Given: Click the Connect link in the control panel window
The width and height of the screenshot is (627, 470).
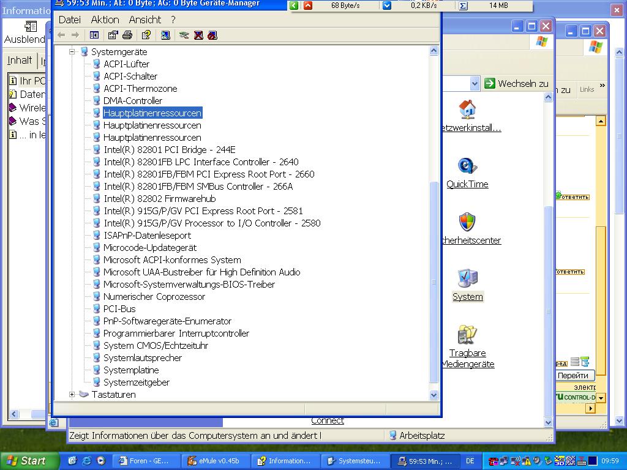Looking at the screenshot, I should click(328, 420).
